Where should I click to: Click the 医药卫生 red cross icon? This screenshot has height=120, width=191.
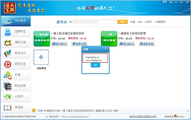(8, 64)
